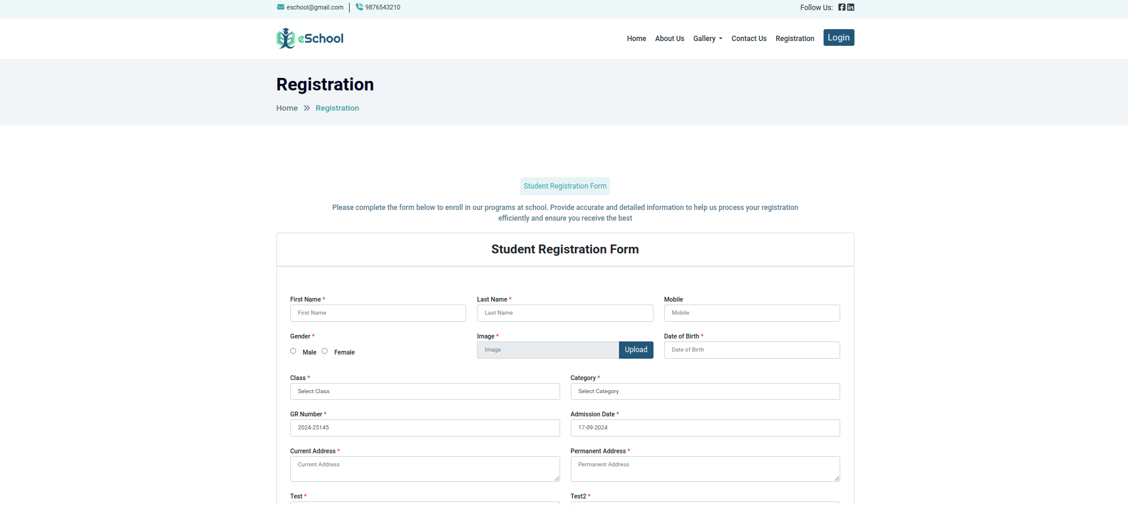Screen dimensions: 1128x505
Task: Open Registration in the navigation bar
Action: click(794, 39)
